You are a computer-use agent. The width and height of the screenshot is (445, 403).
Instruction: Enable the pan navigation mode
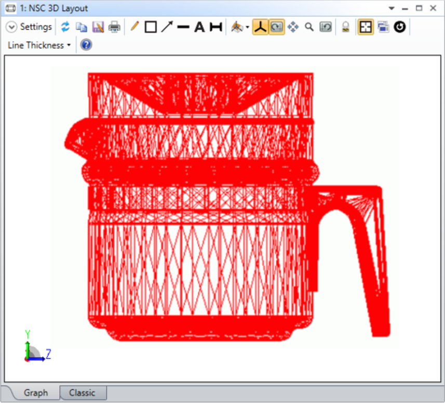(x=293, y=26)
